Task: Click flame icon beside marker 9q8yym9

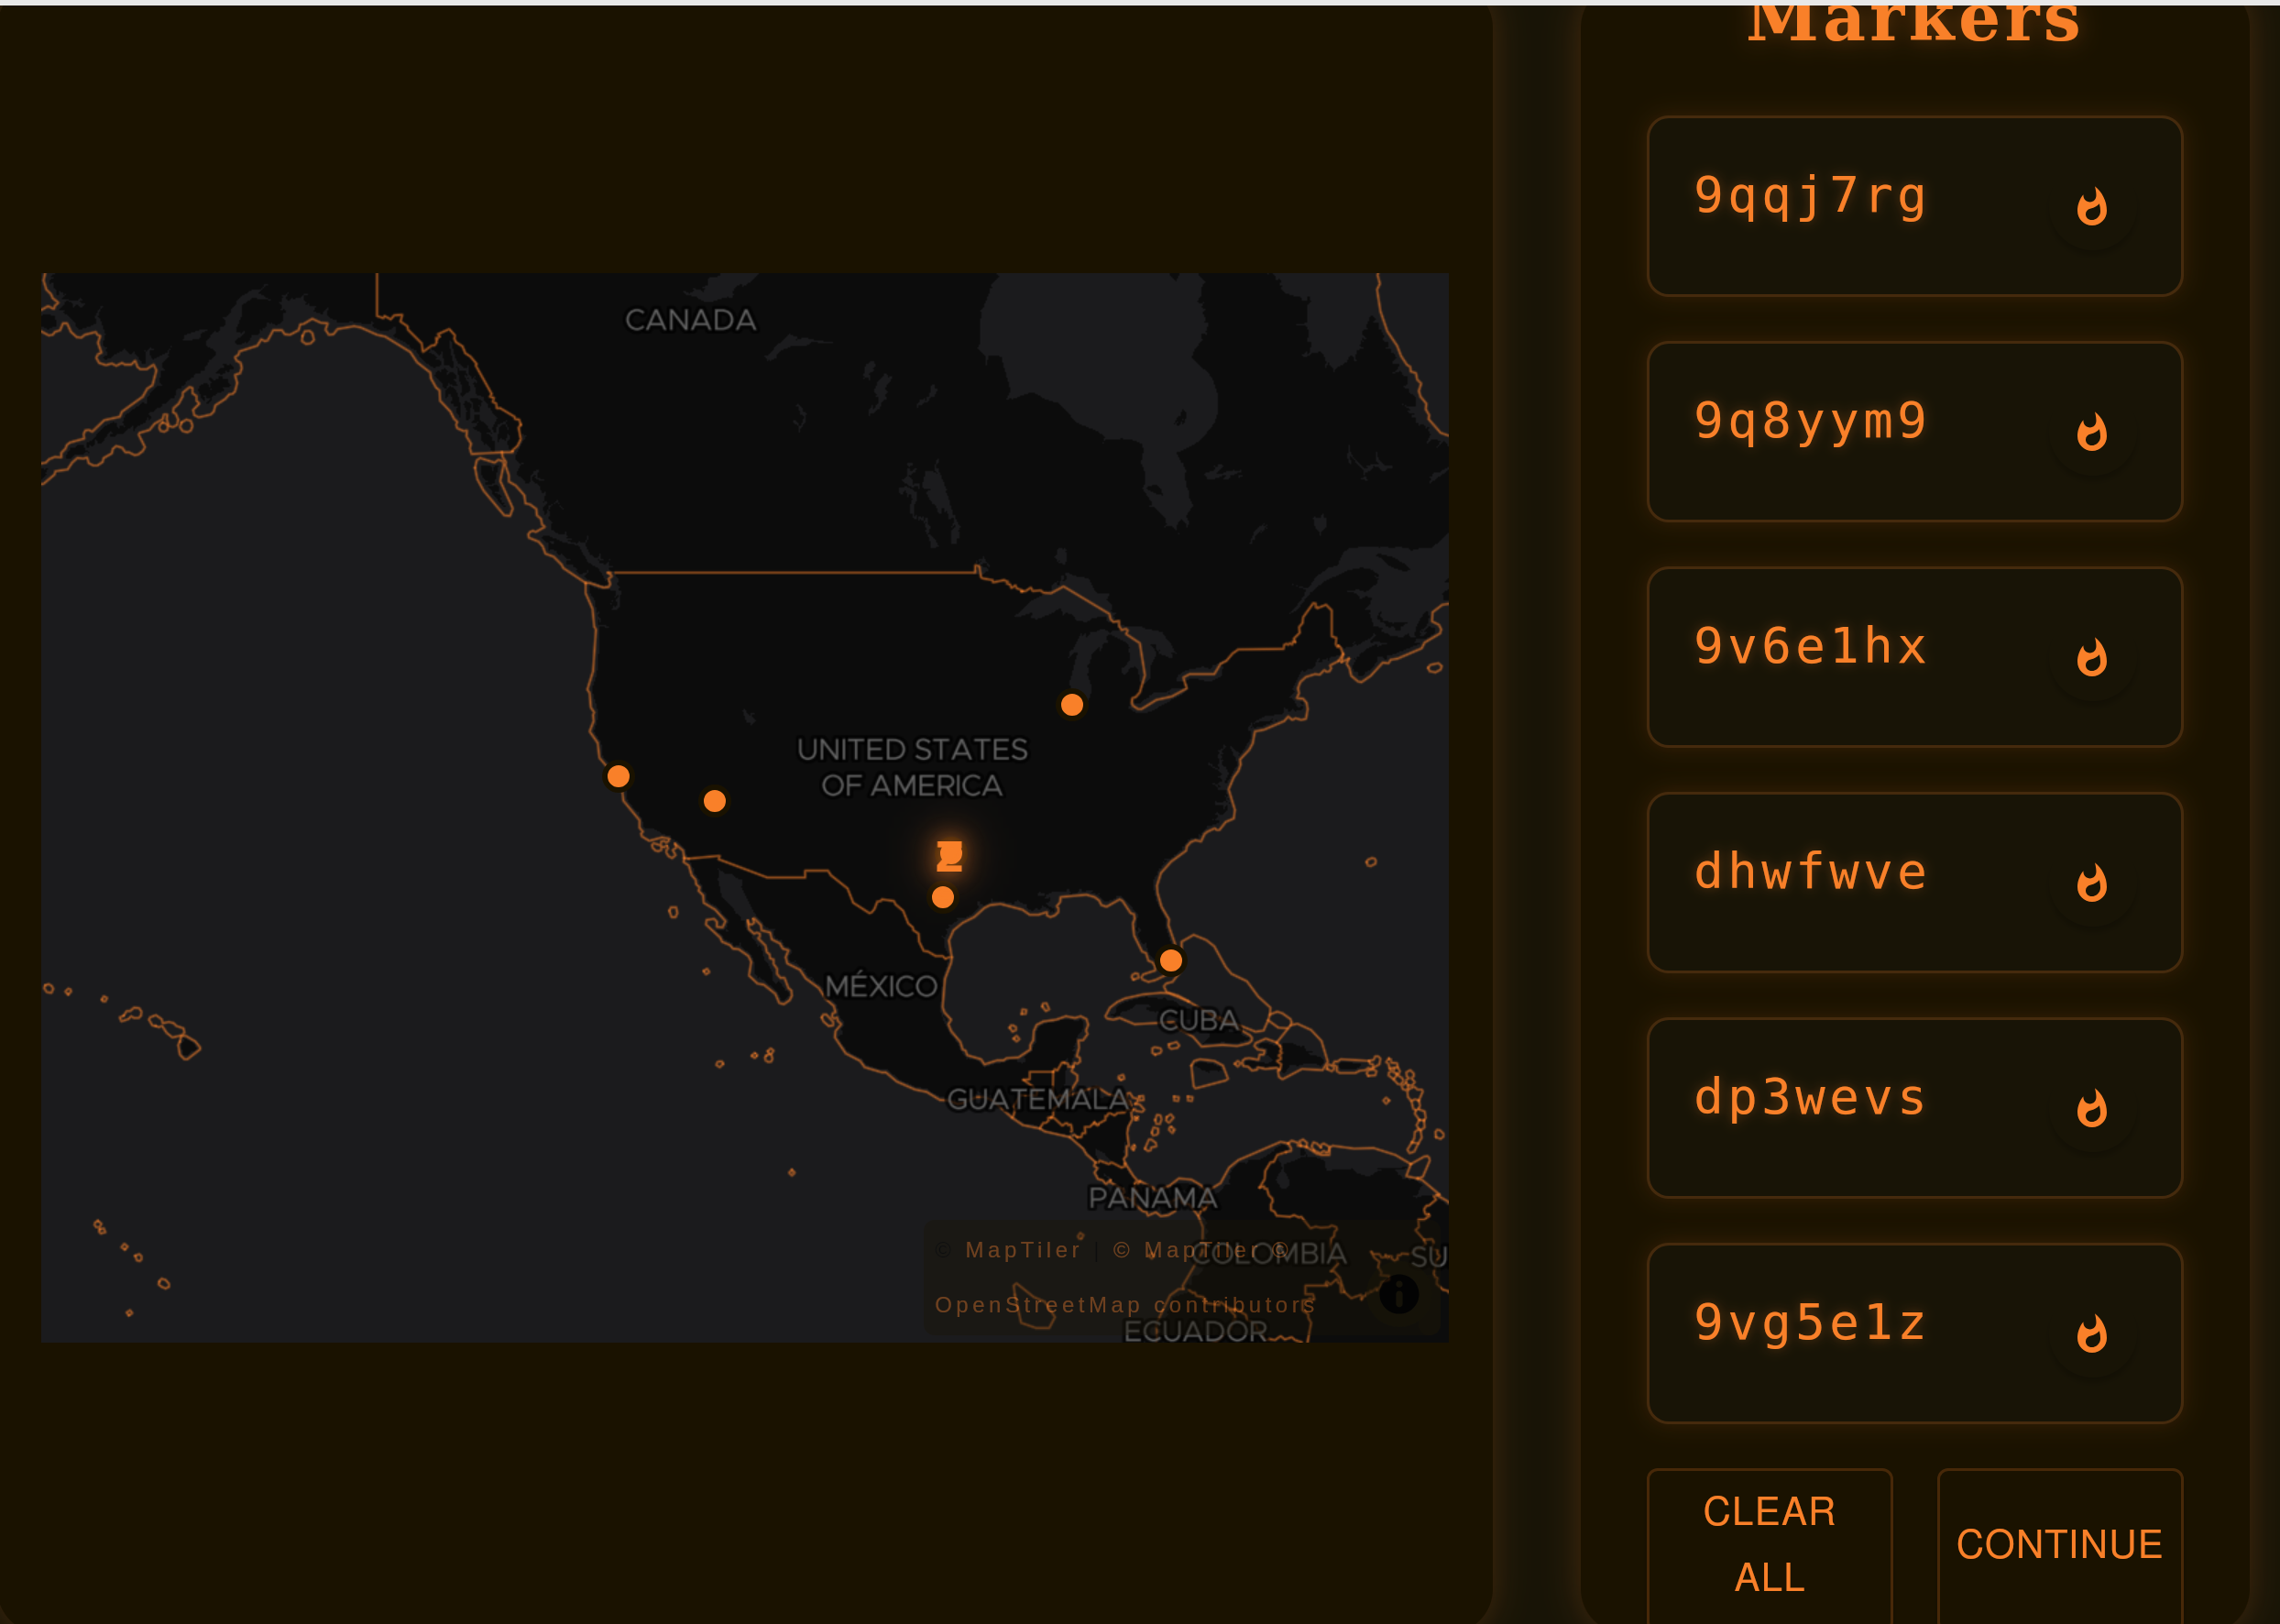Action: [x=2091, y=432]
